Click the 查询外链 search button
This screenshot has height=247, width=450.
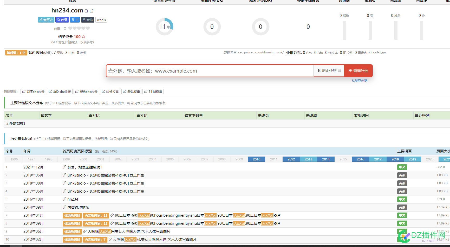[x=358, y=71]
